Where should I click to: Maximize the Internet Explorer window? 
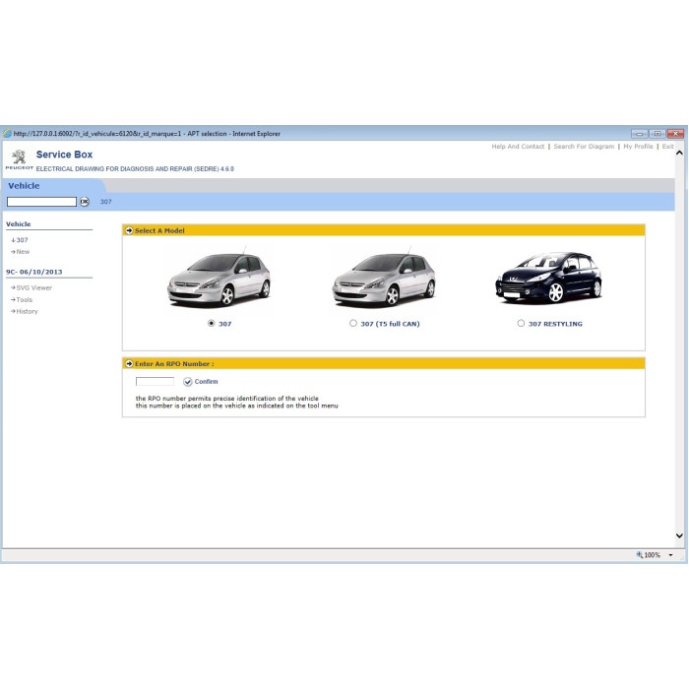pos(658,133)
